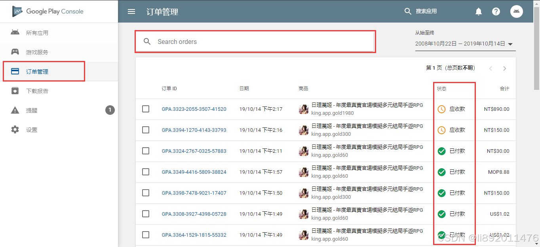Click the pending clock icon for NT$150.00 order at 2:16

442,130
